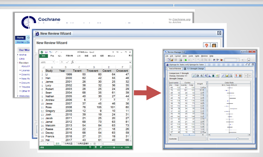Adjust the forest plot scale slider in RevMan
Screen dimensions: 263x157
tap(229, 139)
